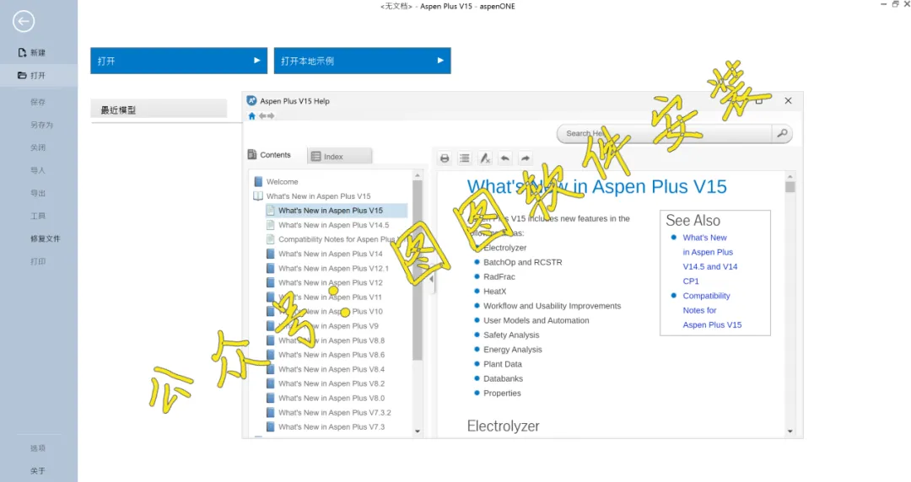Screen dimensions: 911x482
Task: Click in the Search Help input field
Action: [x=664, y=134]
